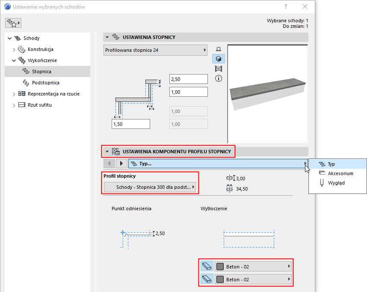The width and height of the screenshot is (367, 292).
Task: Go to next settings page arrow
Action: [x=121, y=164]
